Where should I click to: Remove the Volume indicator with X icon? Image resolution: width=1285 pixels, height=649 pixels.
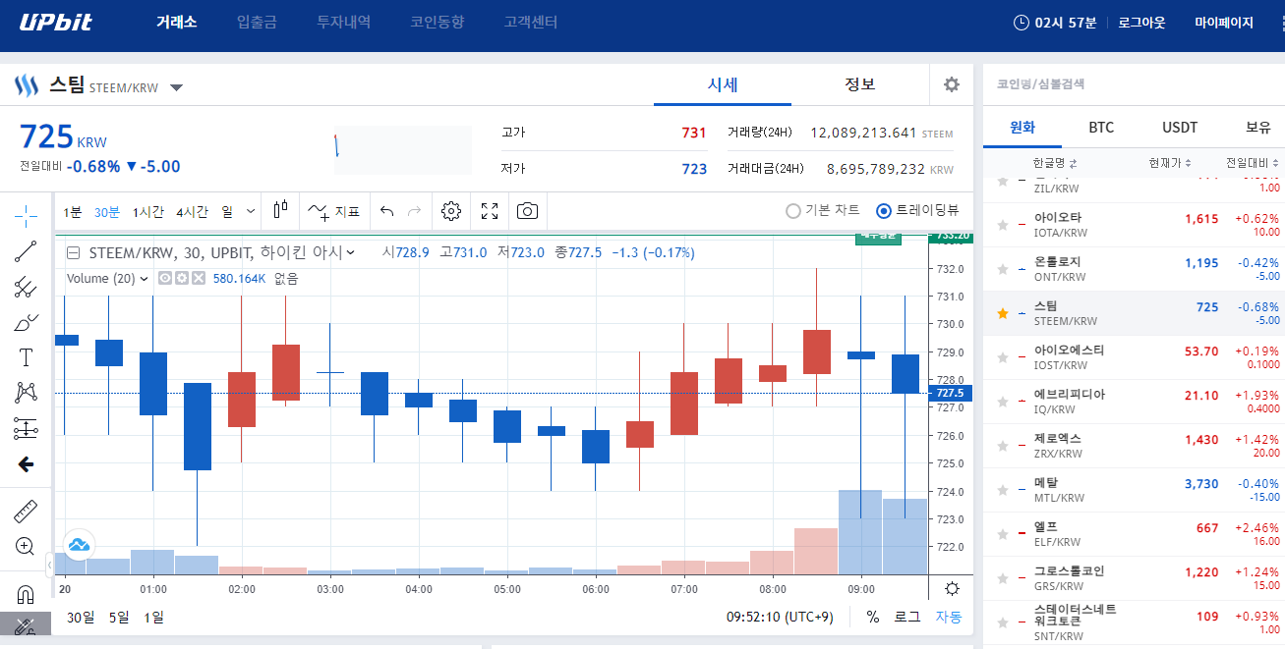pos(198,278)
